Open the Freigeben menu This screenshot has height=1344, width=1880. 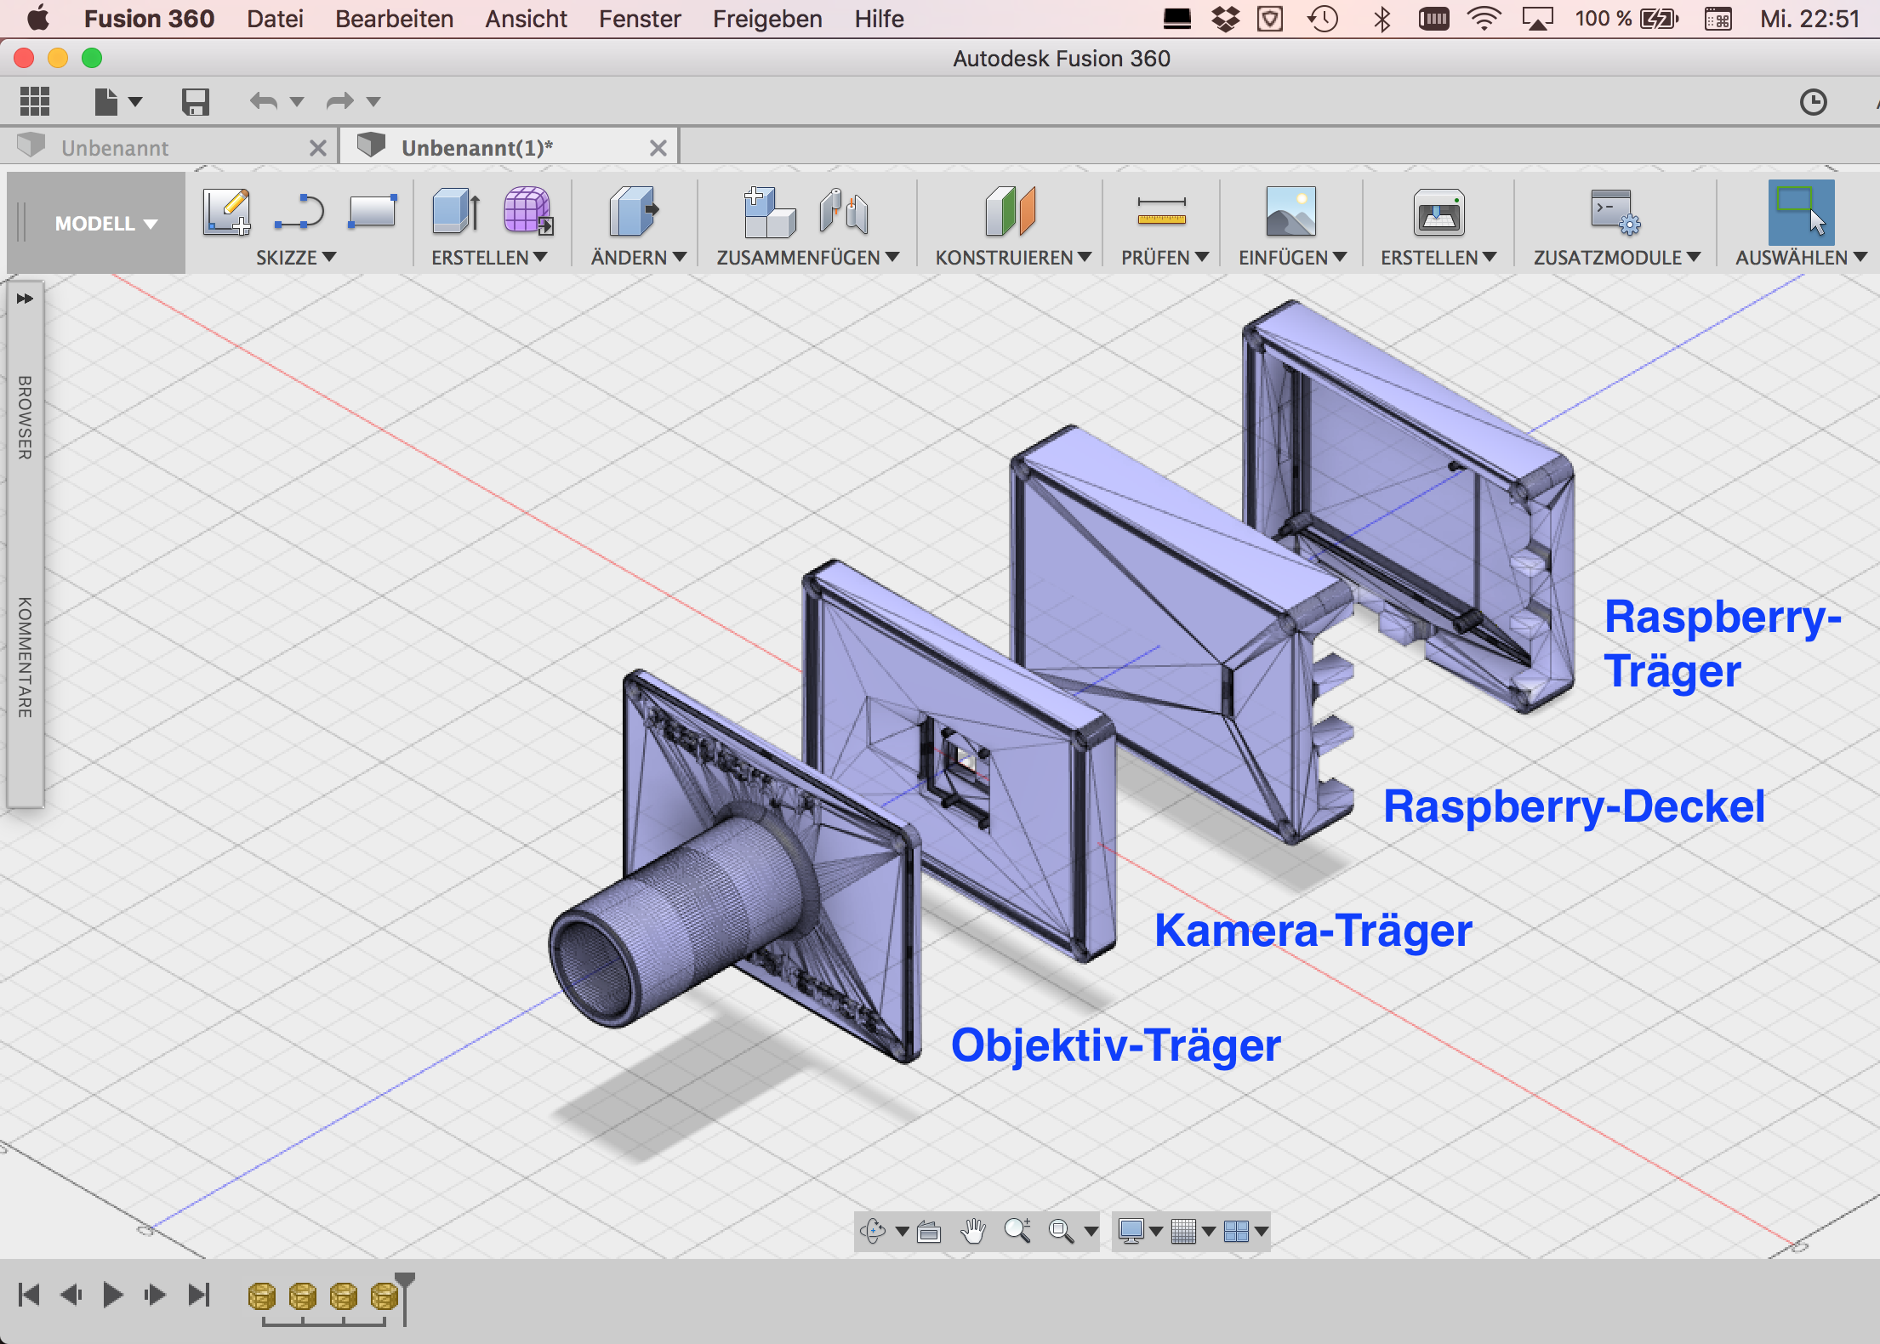click(x=767, y=19)
